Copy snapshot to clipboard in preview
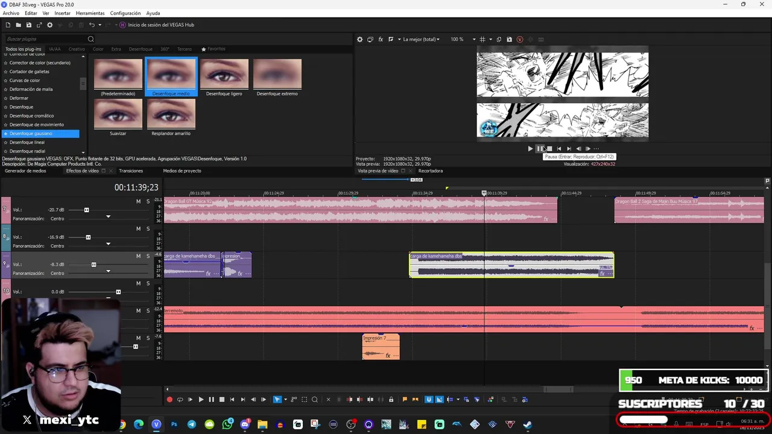The height and width of the screenshot is (434, 772). pos(499,39)
